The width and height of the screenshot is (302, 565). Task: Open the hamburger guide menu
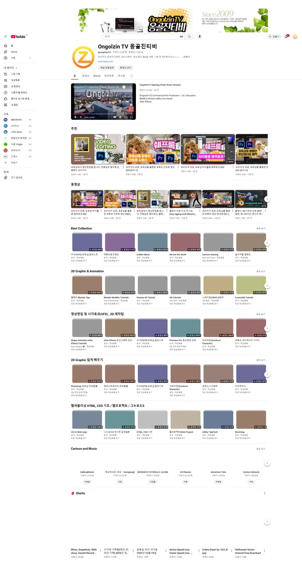[6, 36]
